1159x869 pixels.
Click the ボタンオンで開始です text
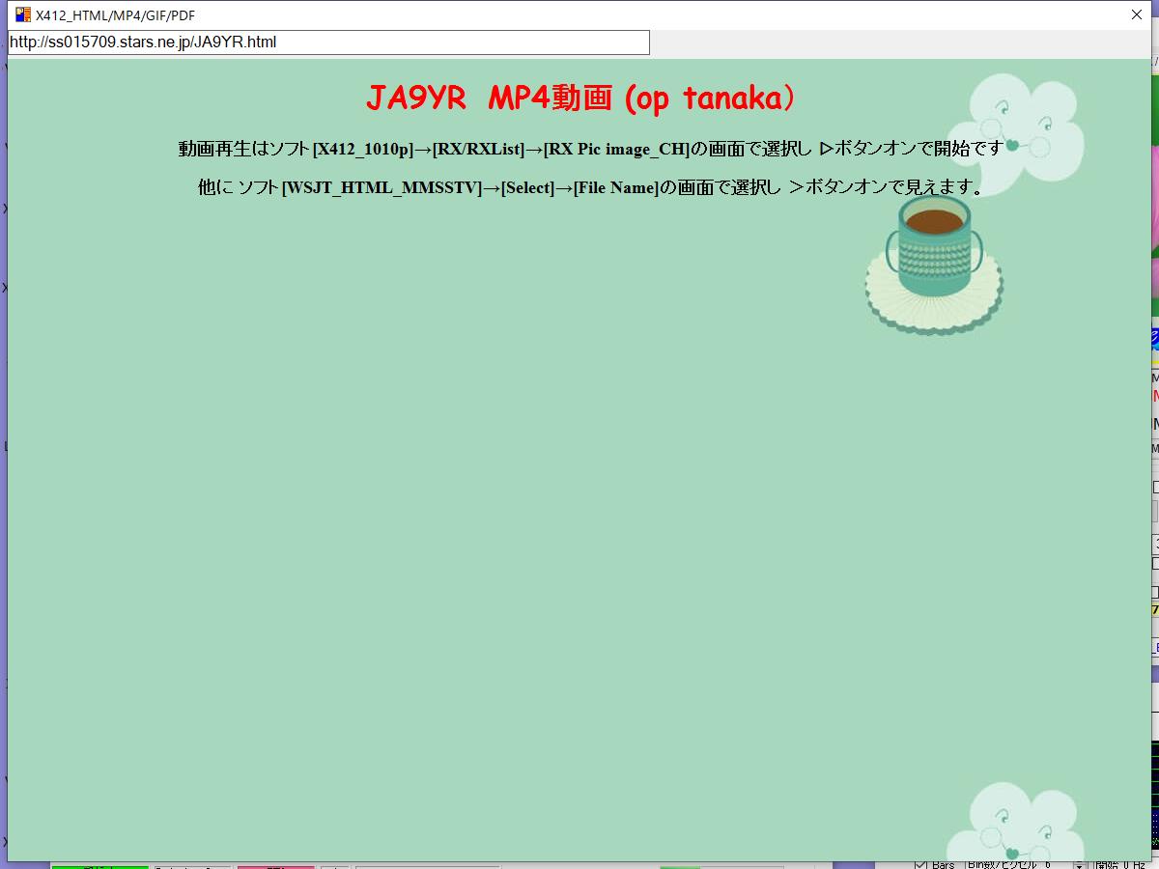(918, 149)
